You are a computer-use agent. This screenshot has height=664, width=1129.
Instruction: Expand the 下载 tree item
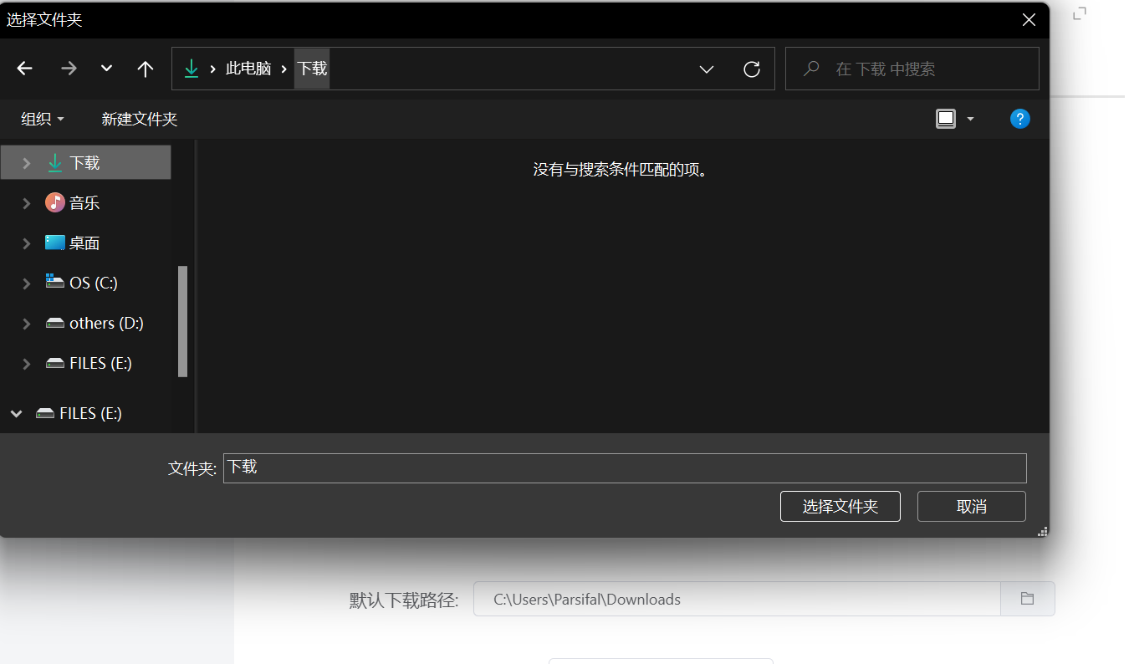(x=26, y=161)
